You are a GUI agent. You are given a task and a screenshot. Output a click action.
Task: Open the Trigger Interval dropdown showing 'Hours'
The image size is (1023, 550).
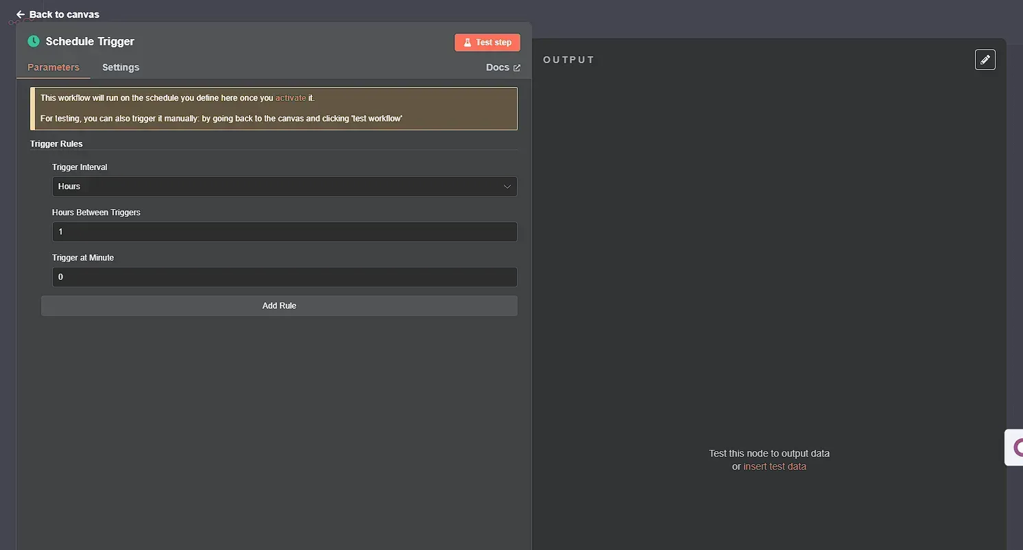(x=285, y=187)
